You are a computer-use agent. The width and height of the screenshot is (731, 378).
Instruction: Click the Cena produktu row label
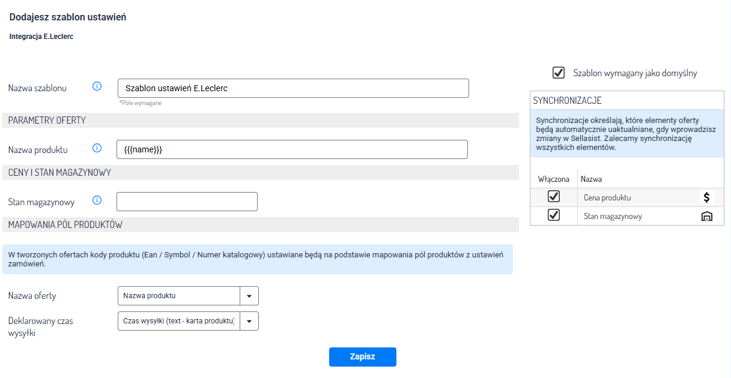coord(607,197)
